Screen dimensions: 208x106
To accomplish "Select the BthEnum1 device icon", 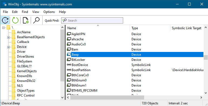I will click(x=69, y=85).
